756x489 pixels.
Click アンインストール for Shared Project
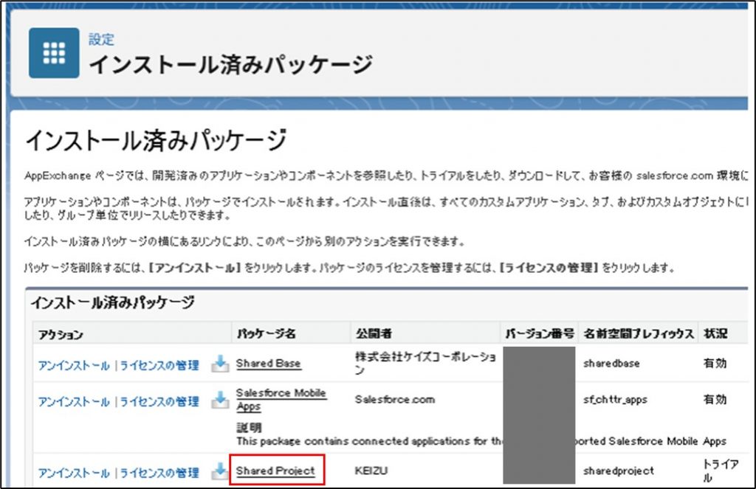[73, 472]
